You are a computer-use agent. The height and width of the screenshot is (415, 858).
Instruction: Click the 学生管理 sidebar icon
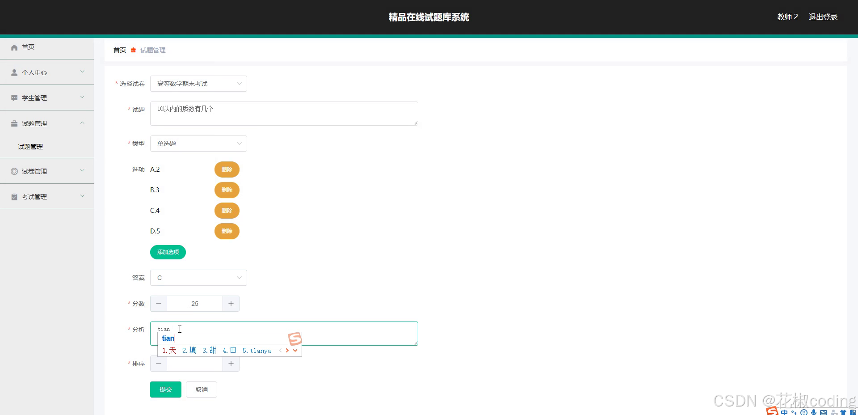coord(14,98)
